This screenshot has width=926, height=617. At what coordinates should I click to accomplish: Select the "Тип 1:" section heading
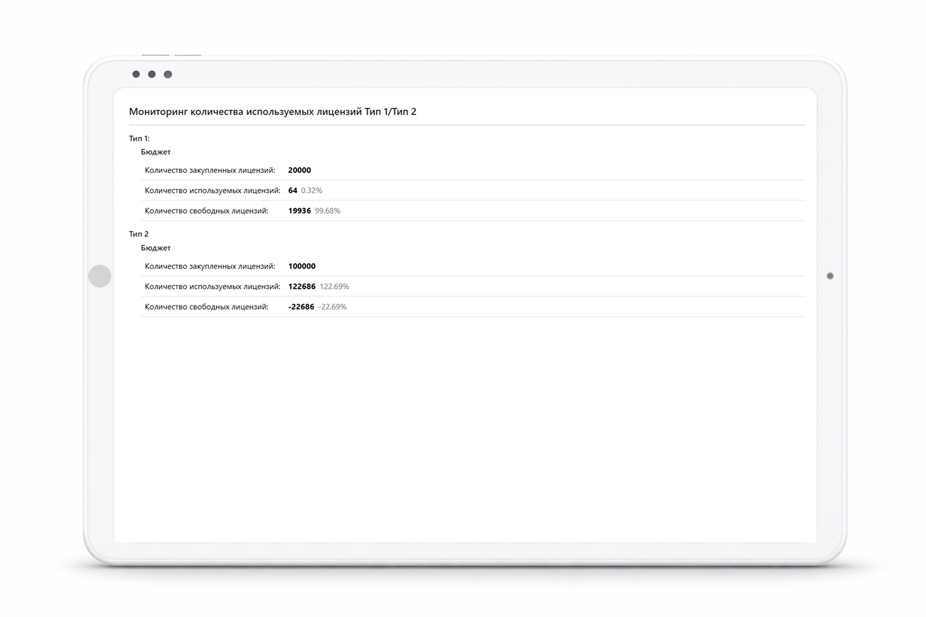pos(139,139)
